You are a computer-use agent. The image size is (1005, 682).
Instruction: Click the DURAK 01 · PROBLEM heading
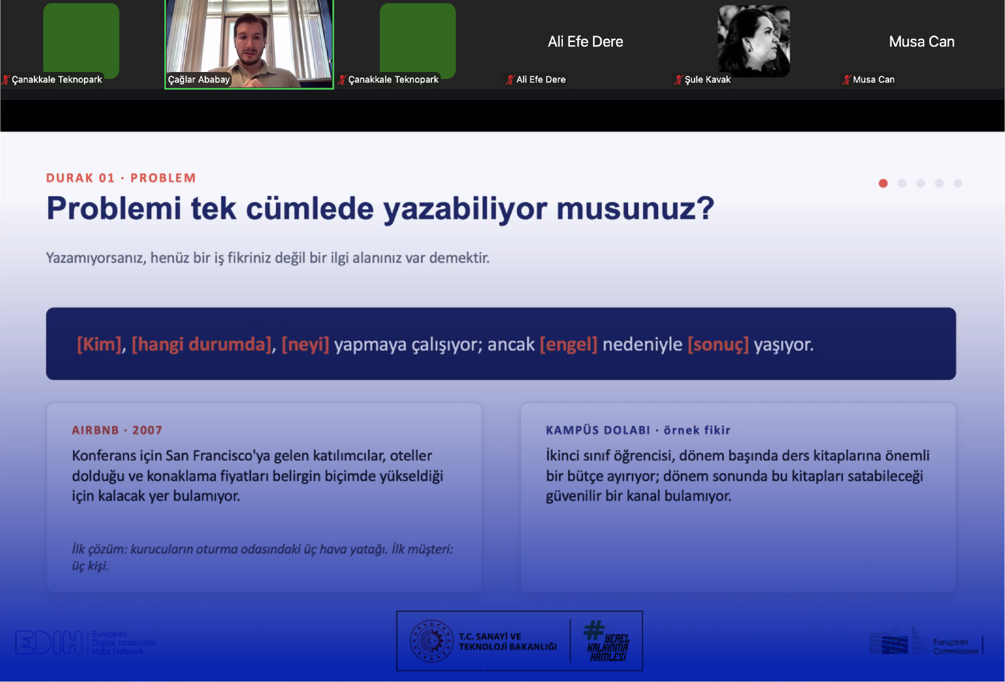[121, 178]
